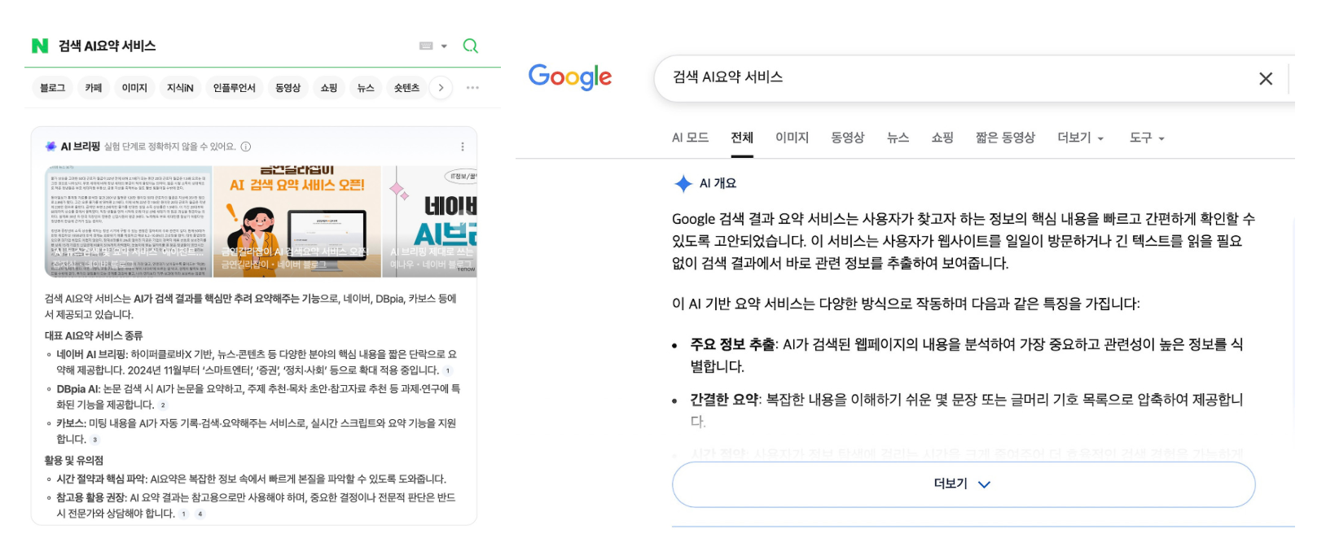Open the AI 브리핑 vertical kebab menu
The image size is (1326, 547).
click(463, 147)
